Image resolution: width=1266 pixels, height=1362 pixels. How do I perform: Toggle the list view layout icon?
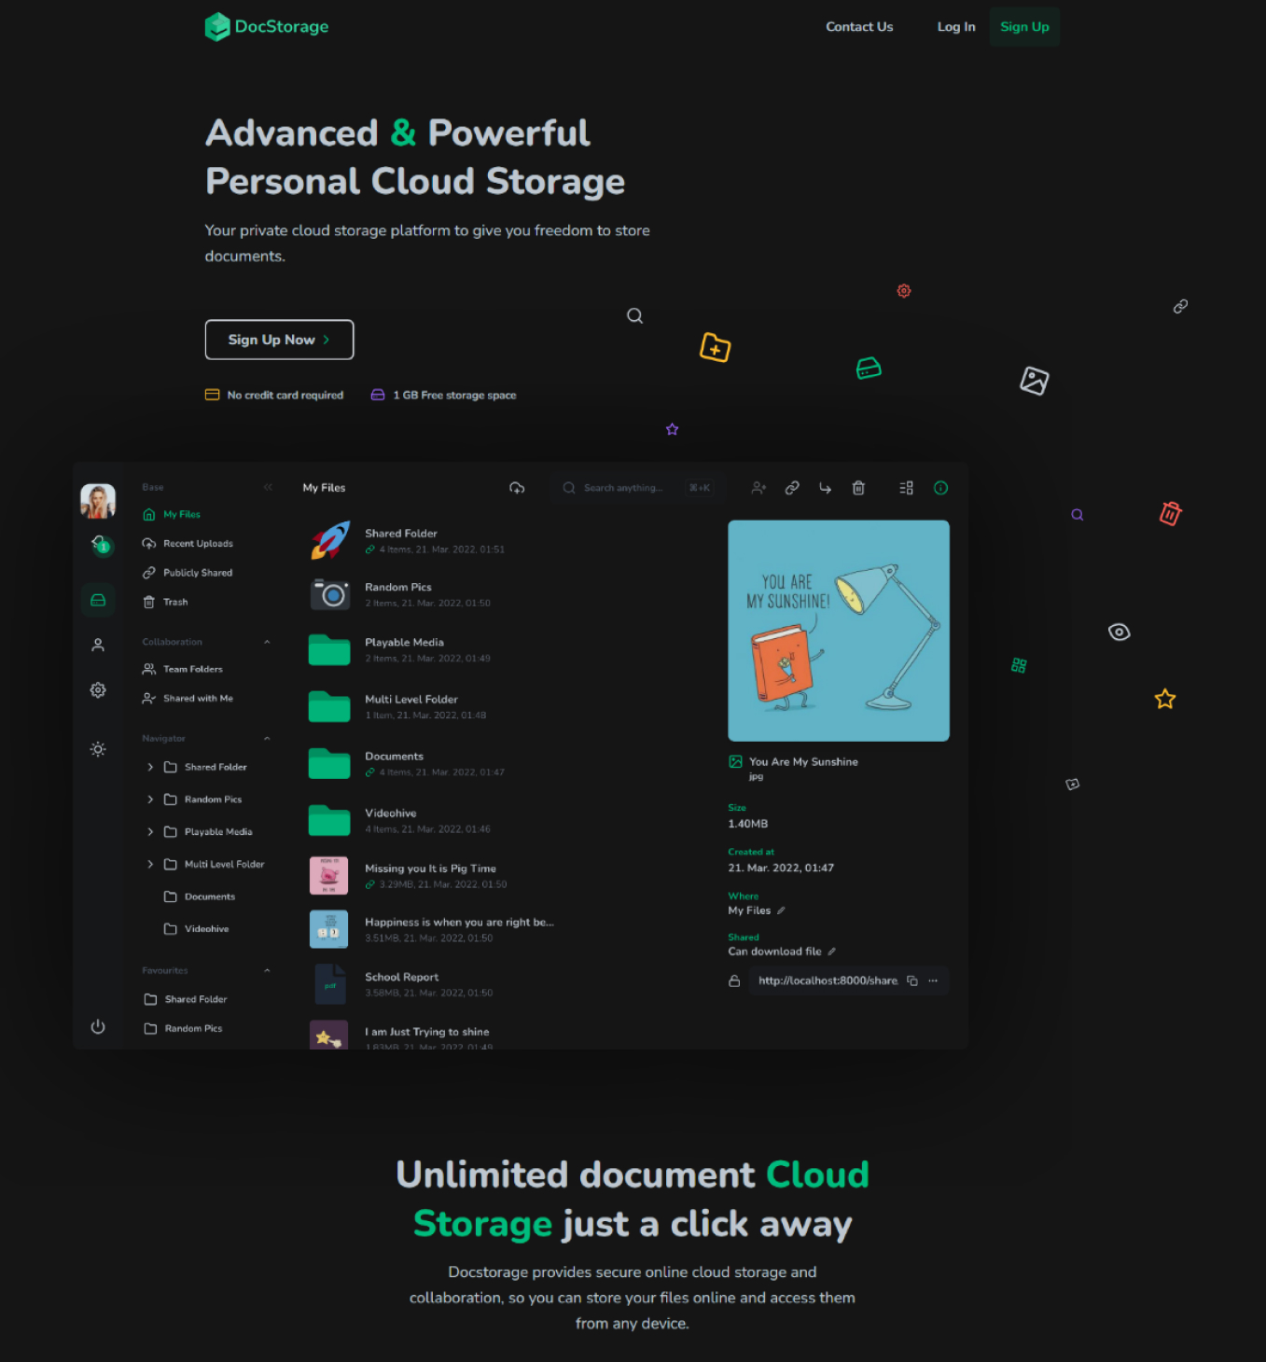906,488
